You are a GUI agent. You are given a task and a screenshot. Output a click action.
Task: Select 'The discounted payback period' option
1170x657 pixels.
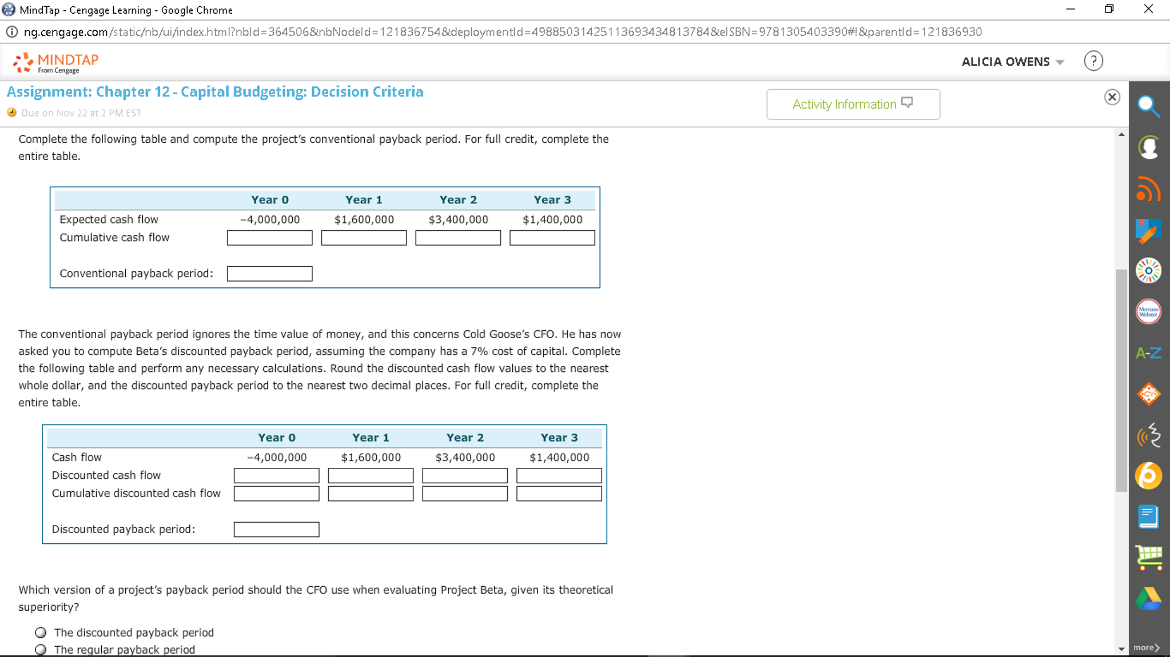pos(41,632)
